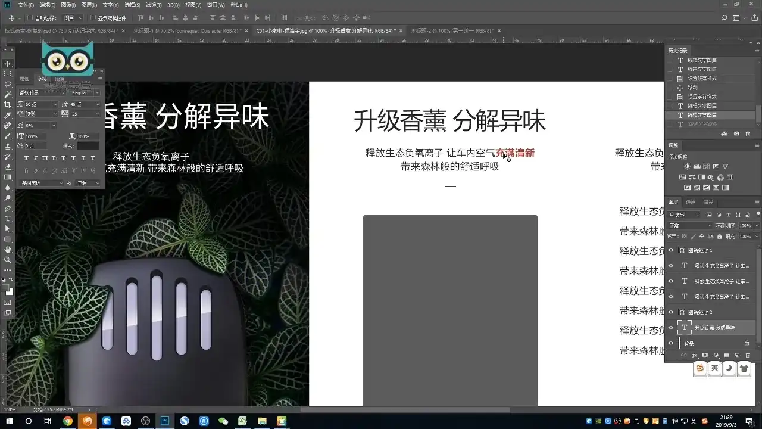Screen dimensions: 762x429
Task: Delete the selected layer with the trash icon
Action: pyautogui.click(x=747, y=355)
